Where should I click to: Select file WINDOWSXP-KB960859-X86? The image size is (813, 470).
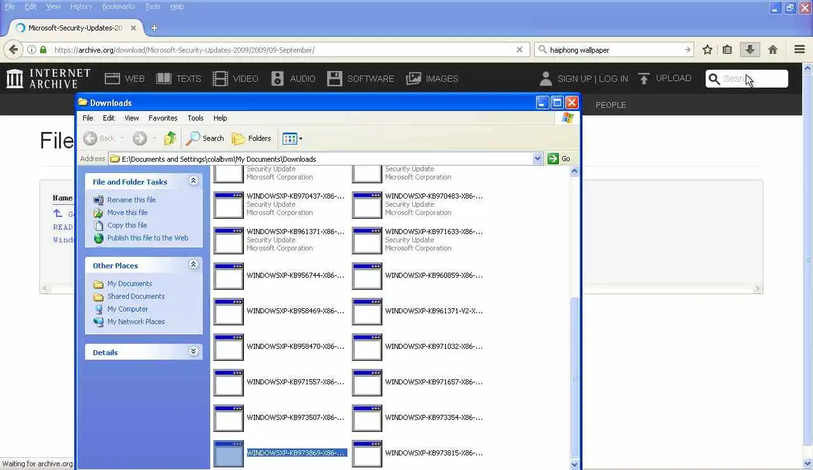418,276
